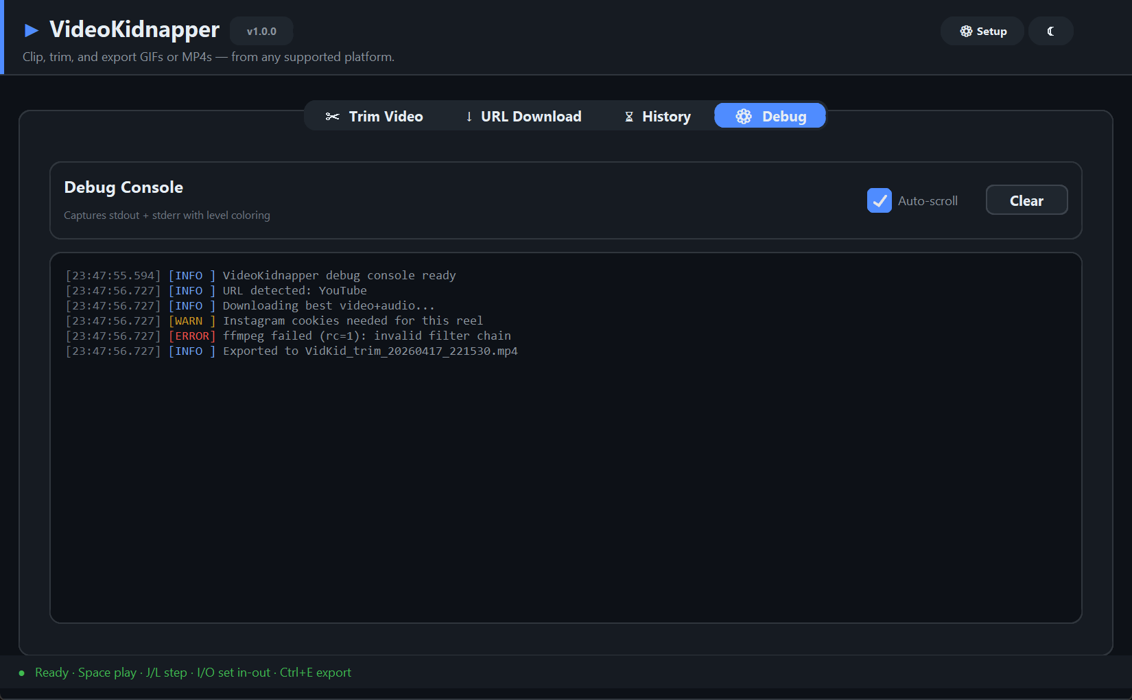Image resolution: width=1132 pixels, height=700 pixels.
Task: Click the 'Downloading best video+audio...' log line
Action: tap(250, 305)
